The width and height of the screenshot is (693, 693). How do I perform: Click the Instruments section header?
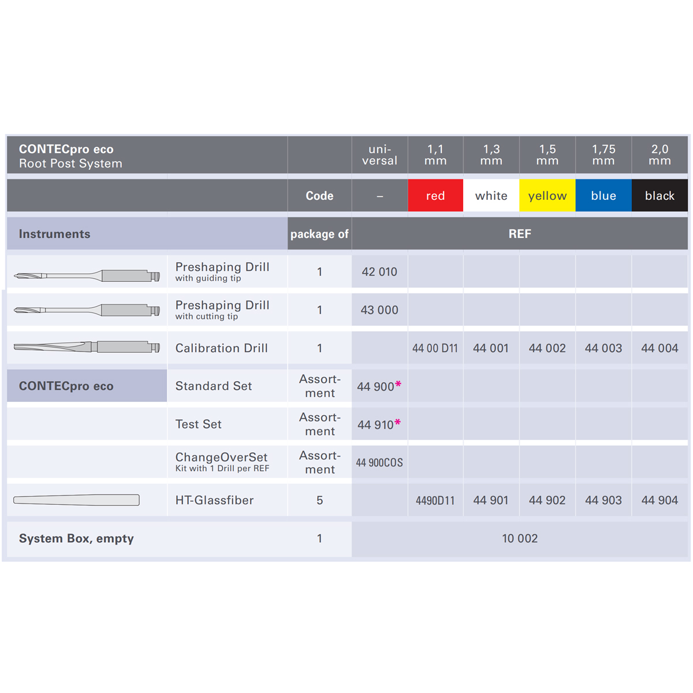click(x=55, y=234)
